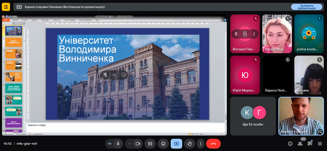Click muted mic icon on Наталя tile

point(288,19)
